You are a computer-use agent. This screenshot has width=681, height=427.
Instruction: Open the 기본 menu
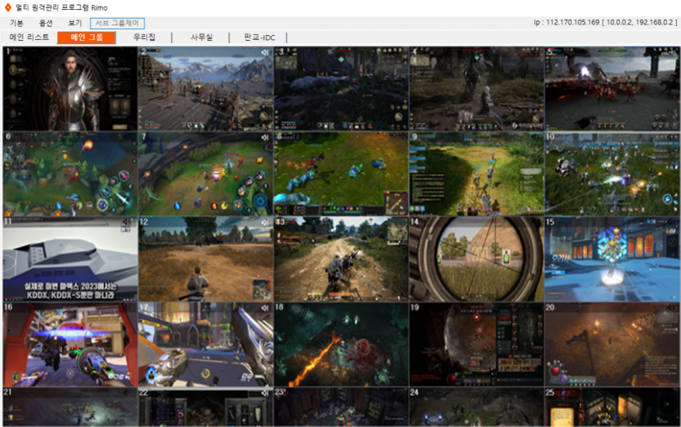coord(16,23)
